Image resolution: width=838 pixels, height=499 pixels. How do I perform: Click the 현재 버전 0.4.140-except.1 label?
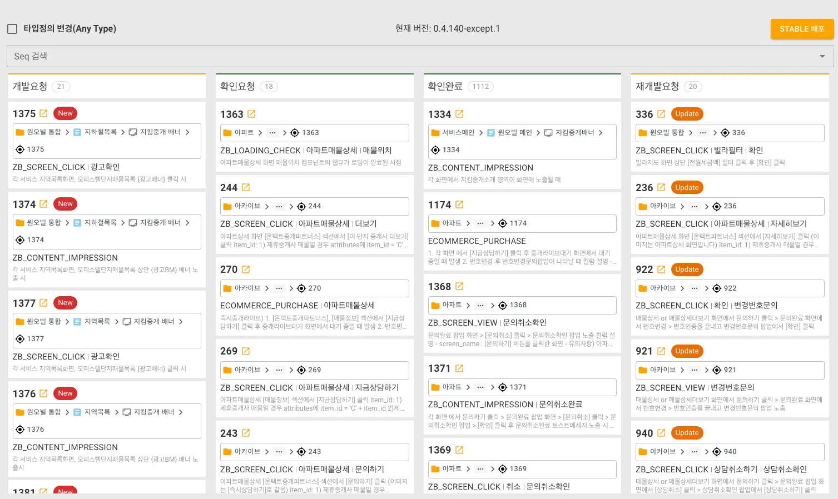(448, 28)
